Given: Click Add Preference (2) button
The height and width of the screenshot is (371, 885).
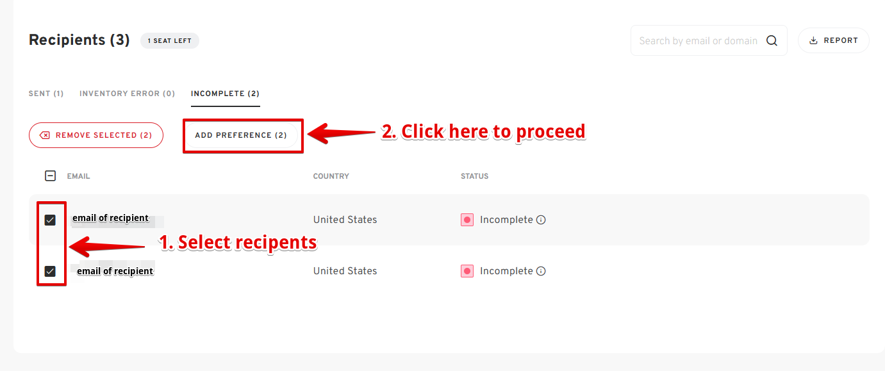Looking at the screenshot, I should point(241,135).
